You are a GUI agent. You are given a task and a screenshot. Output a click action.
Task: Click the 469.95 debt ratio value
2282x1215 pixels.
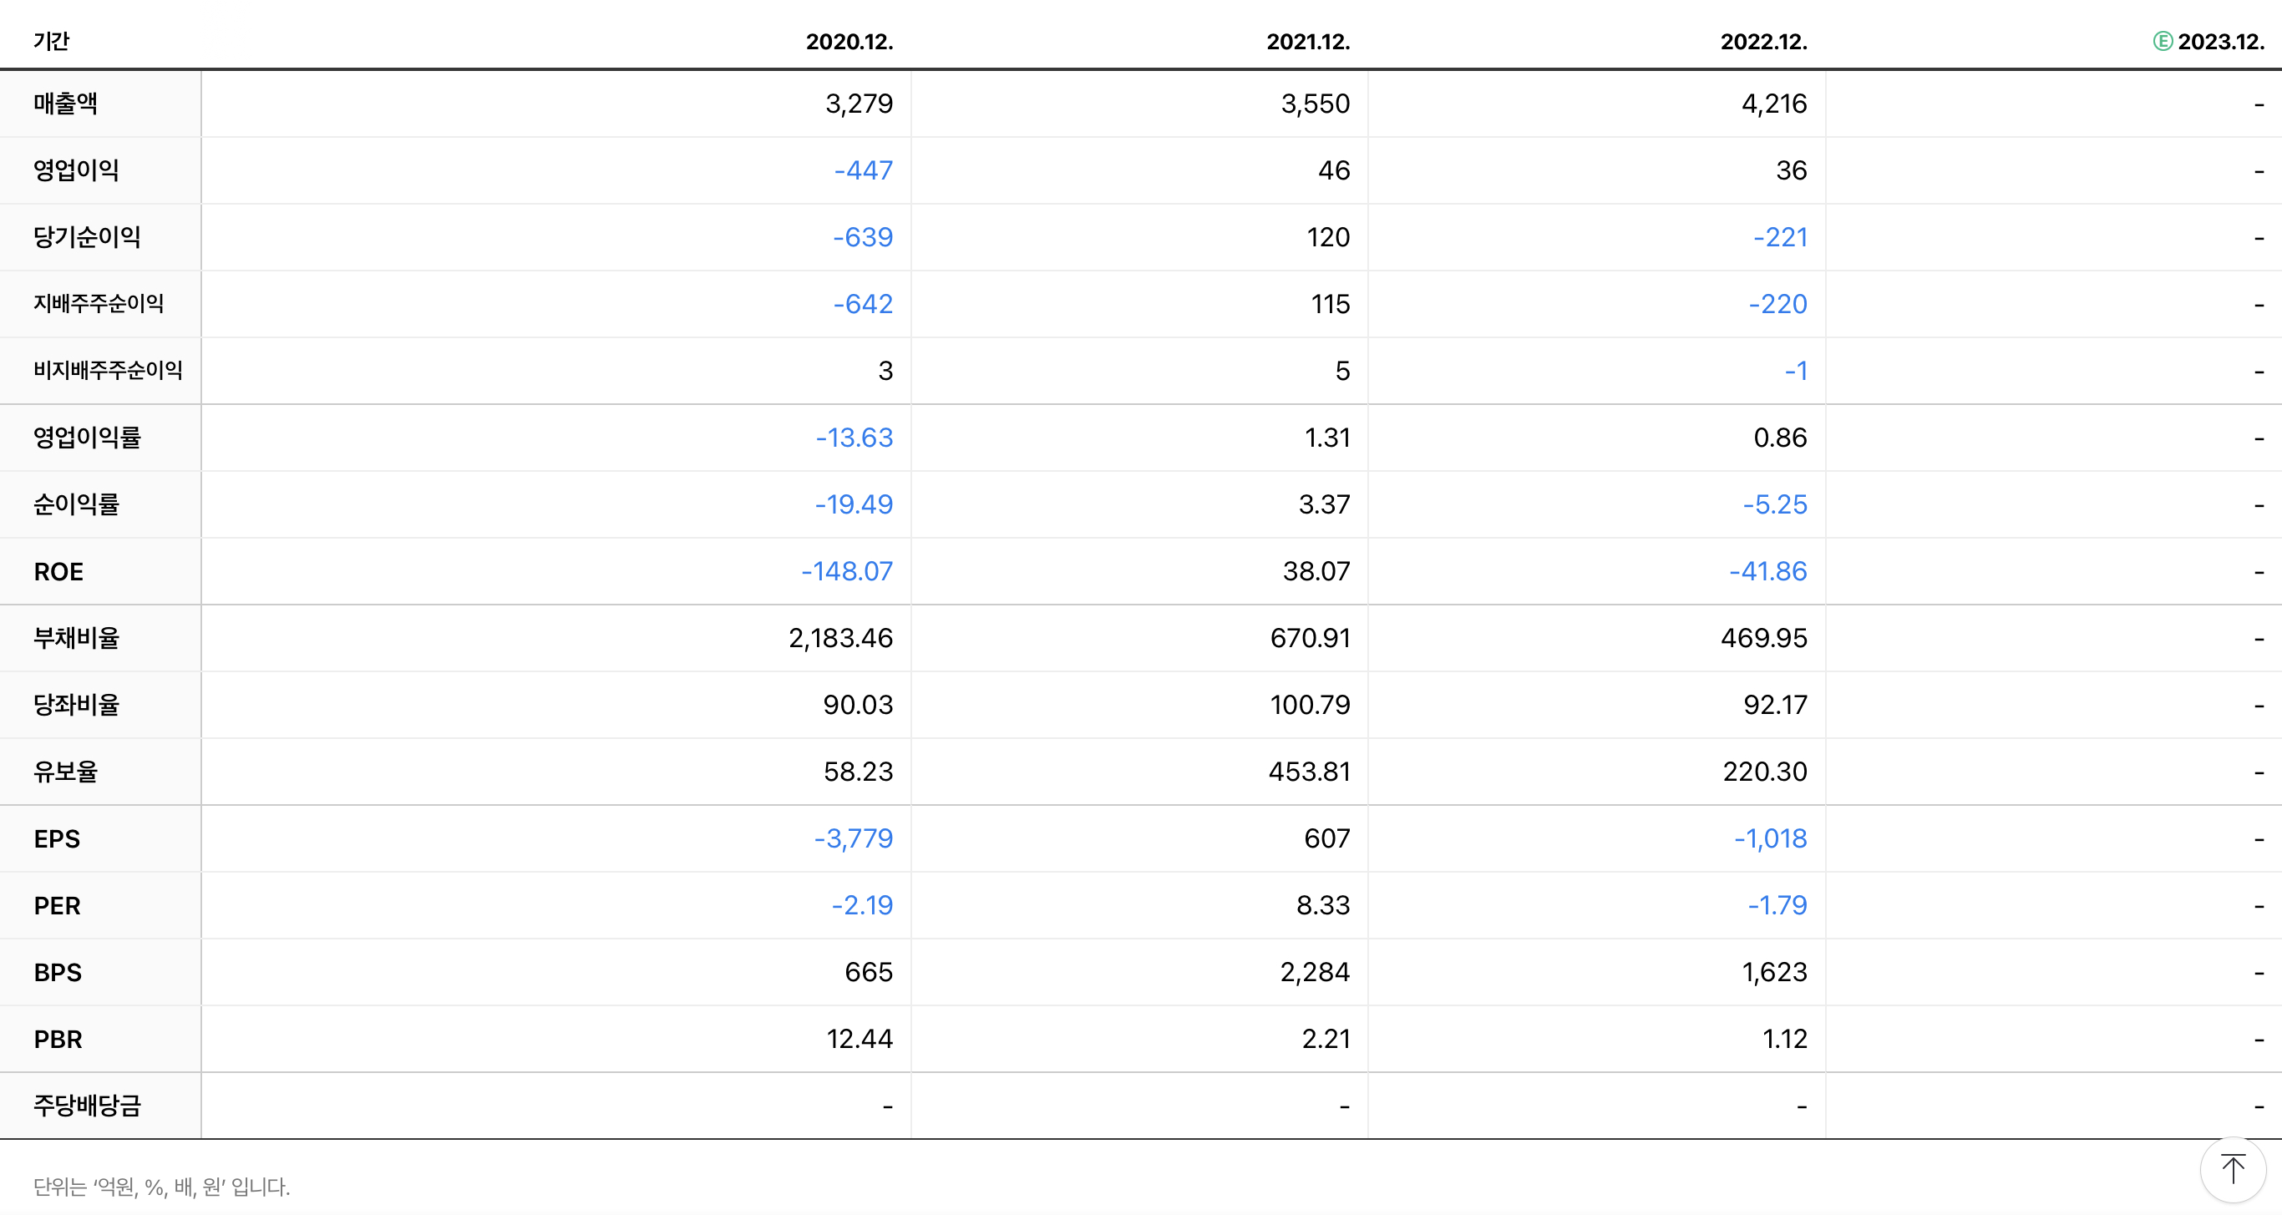[1764, 638]
